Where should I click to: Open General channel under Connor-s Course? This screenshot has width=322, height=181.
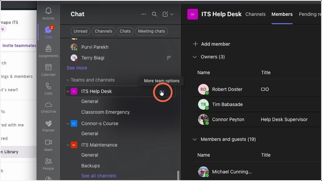click(90, 134)
